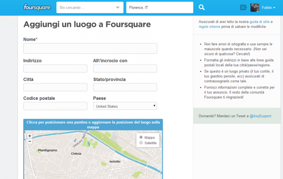Click the Stato/provincia input field
This screenshot has height=179, width=283.
click(x=125, y=87)
